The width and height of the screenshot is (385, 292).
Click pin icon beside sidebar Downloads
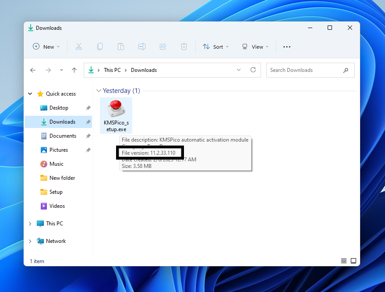88,122
